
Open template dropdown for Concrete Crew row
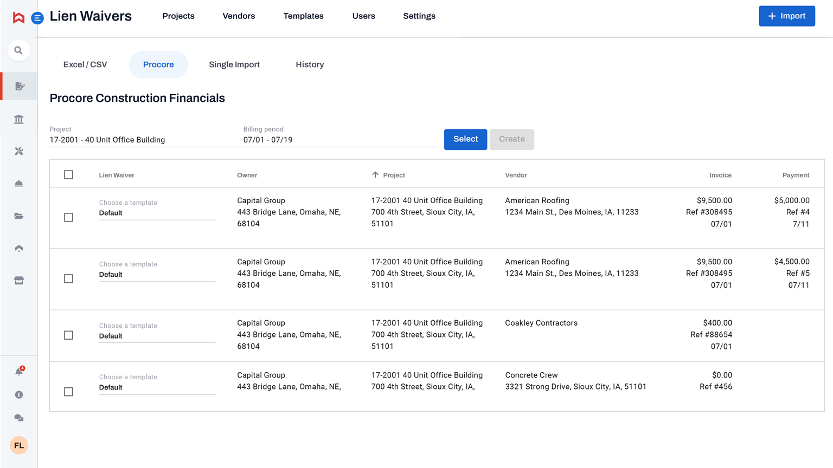[x=157, y=383]
